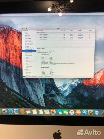Select the highlighted Memory sidebar item
The height and width of the screenshot is (139, 104).
[x=29, y=51]
